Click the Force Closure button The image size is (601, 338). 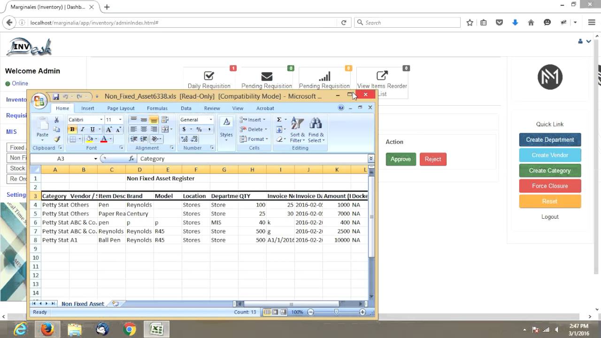(550, 186)
